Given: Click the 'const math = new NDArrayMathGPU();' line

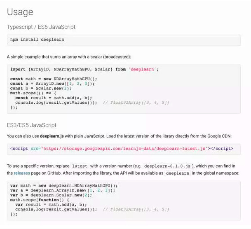Looking at the screenshot, I should click(54, 79).
